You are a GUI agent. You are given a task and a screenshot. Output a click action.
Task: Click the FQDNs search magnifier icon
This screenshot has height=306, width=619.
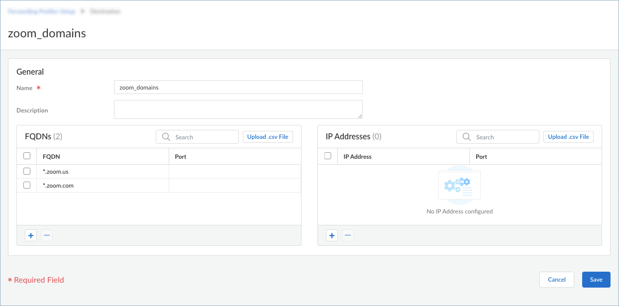(x=166, y=137)
